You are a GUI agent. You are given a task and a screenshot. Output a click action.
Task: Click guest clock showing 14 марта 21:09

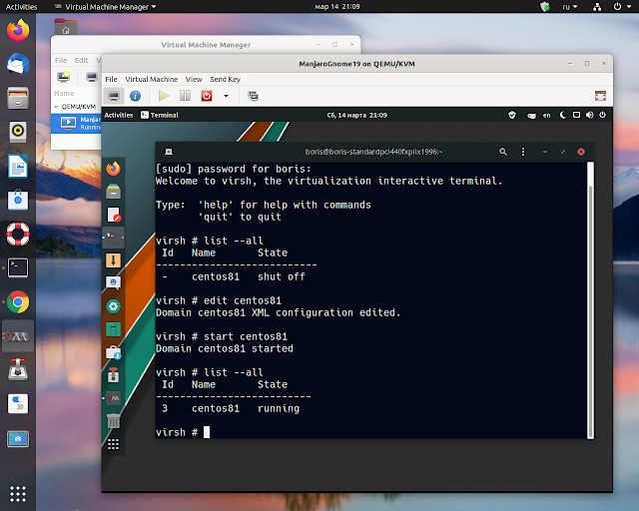[357, 116]
